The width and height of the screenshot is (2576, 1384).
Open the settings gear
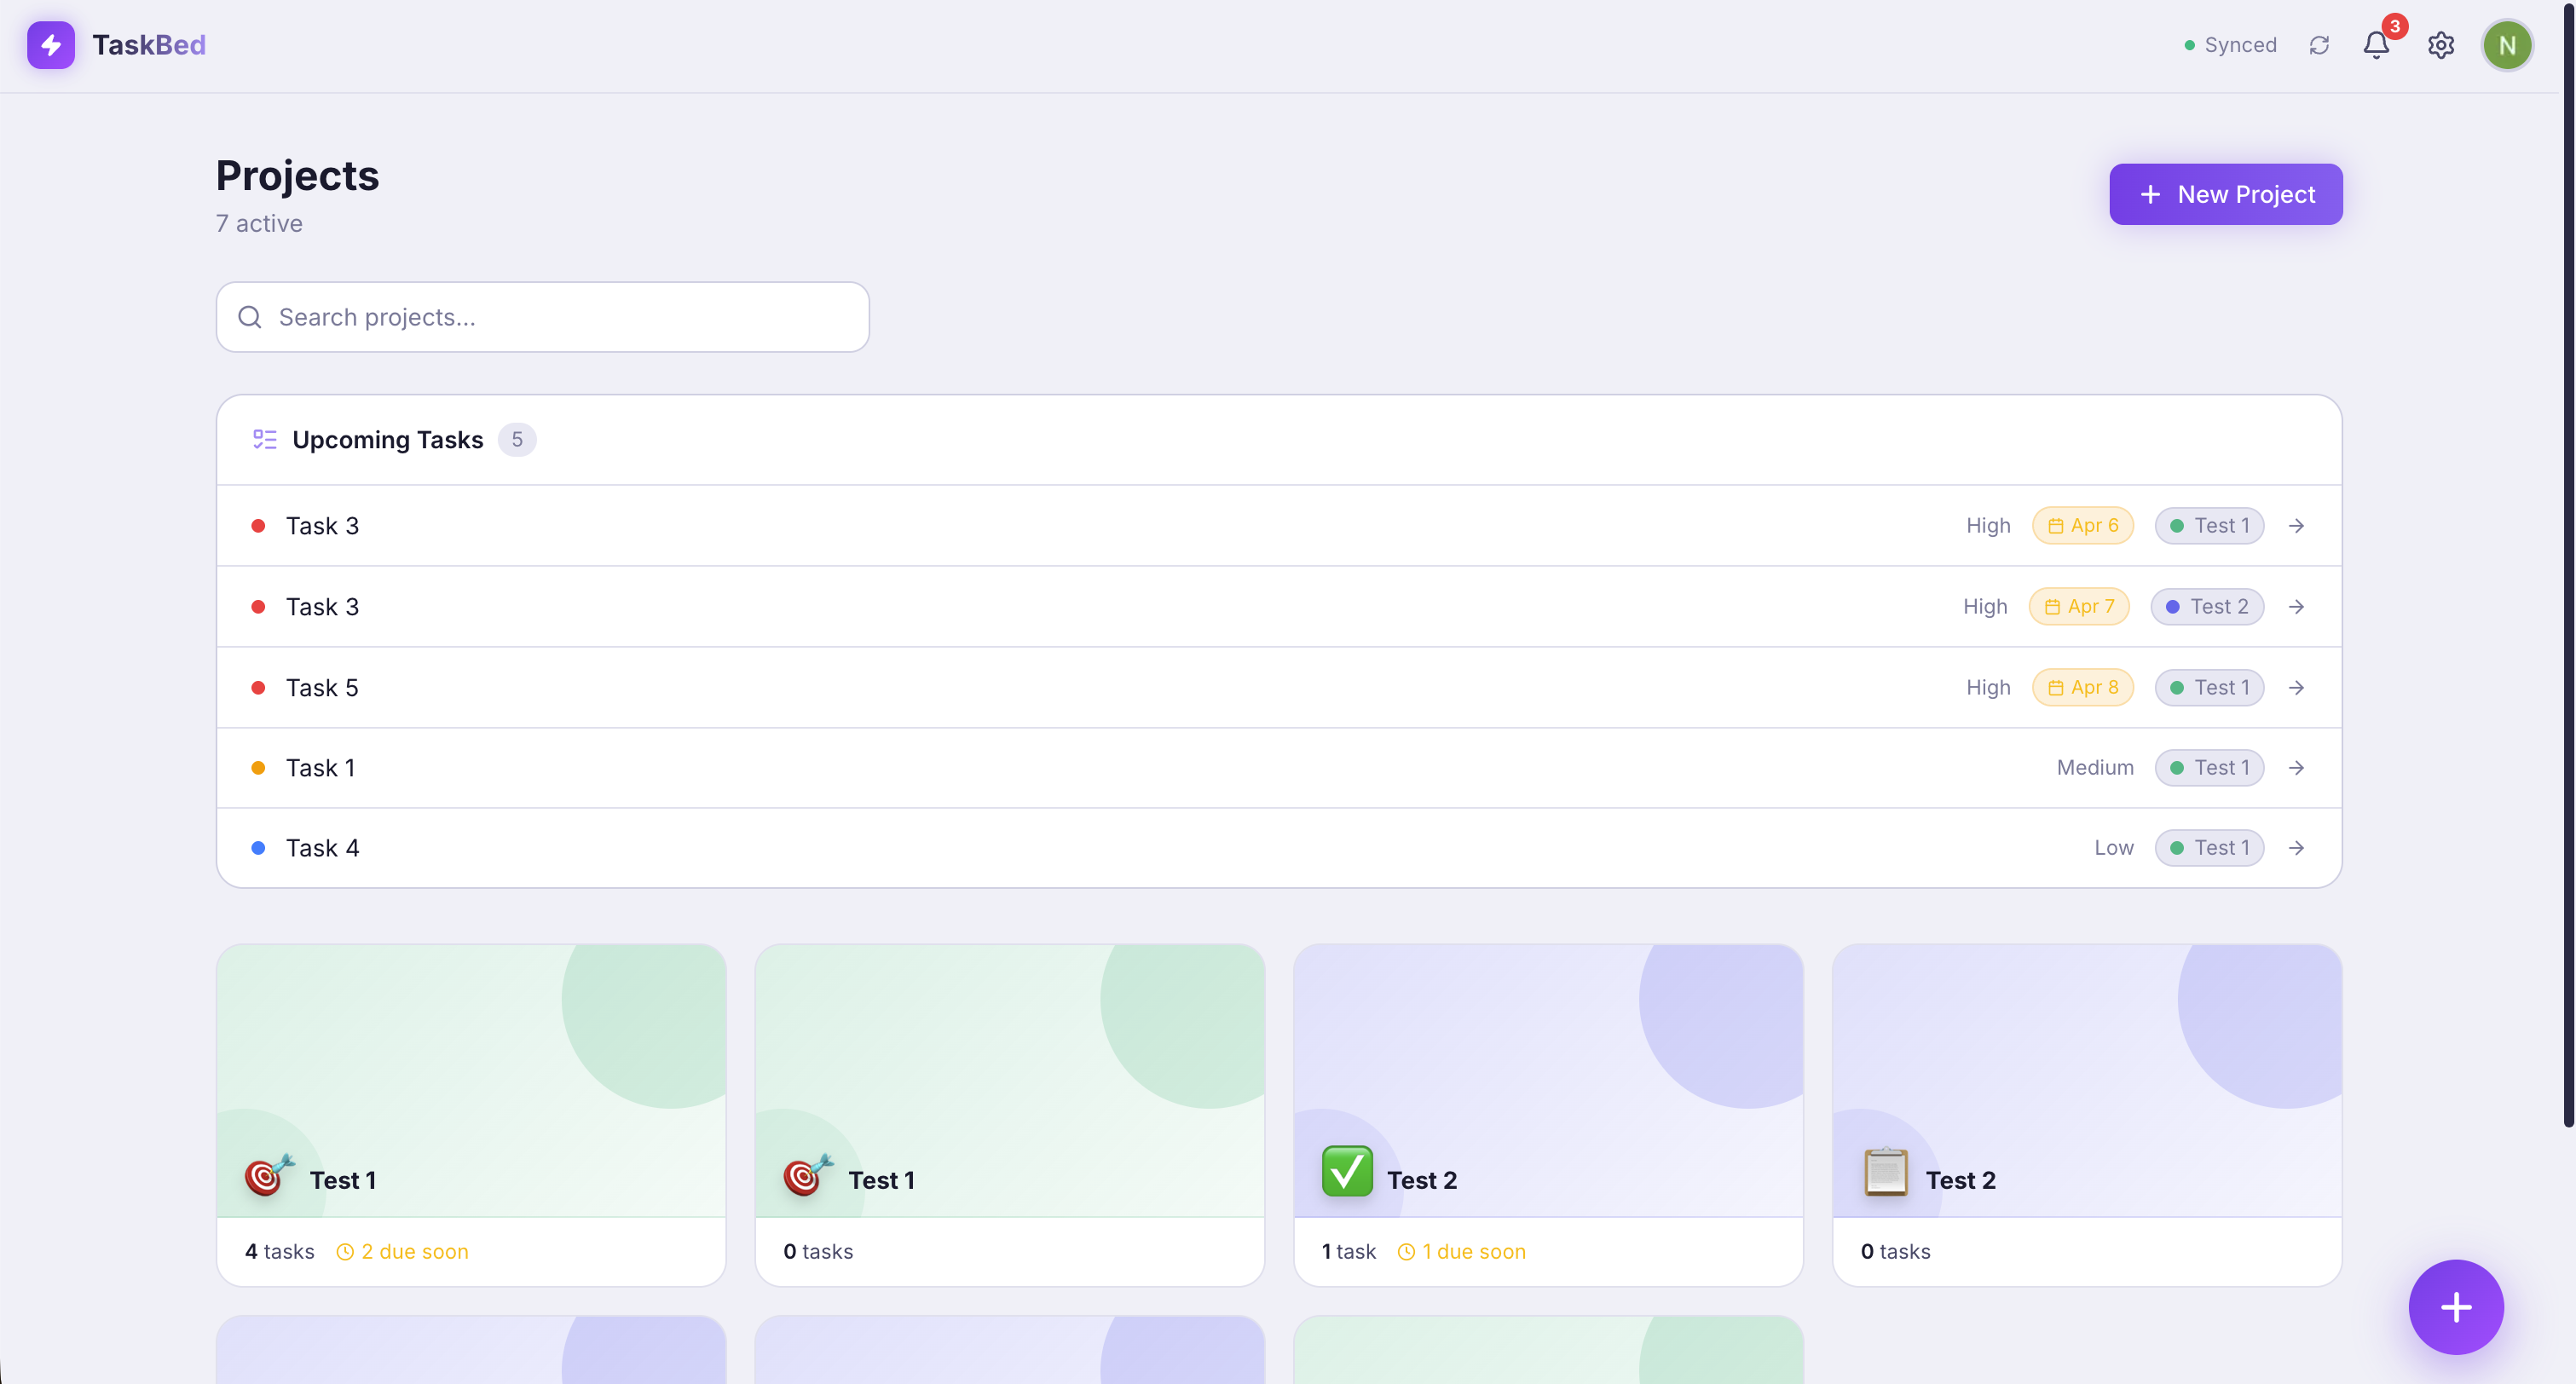[x=2441, y=45]
